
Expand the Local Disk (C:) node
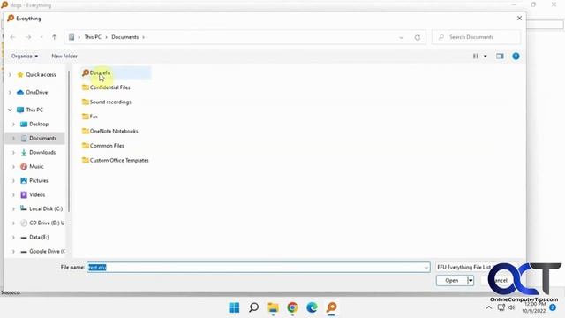(x=14, y=209)
